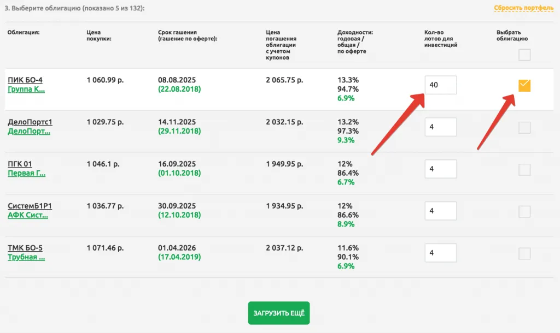Uncheck the ПИК БО-4 bond checkbox
560x333 pixels.
[x=524, y=85]
